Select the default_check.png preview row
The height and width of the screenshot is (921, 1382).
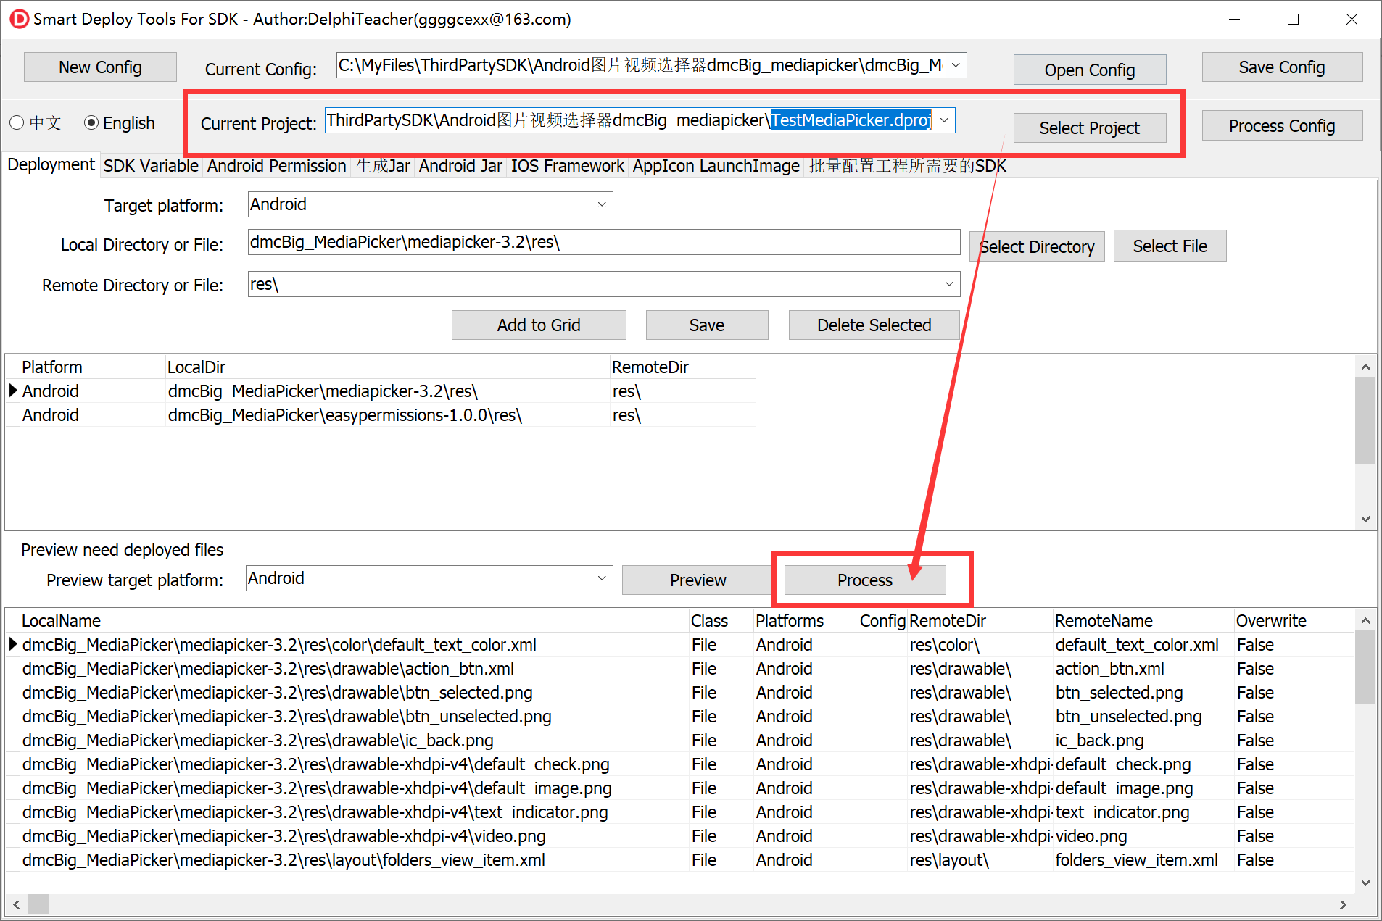[680, 764]
